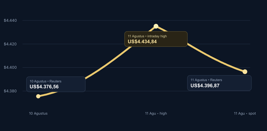Click the "10 Agustus" x-axis label
This screenshot has width=267, height=131.
click(38, 114)
